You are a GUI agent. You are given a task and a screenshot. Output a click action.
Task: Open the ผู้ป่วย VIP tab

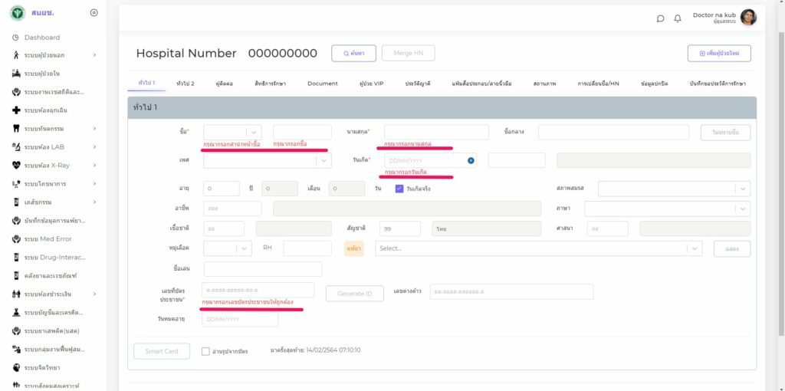(371, 83)
